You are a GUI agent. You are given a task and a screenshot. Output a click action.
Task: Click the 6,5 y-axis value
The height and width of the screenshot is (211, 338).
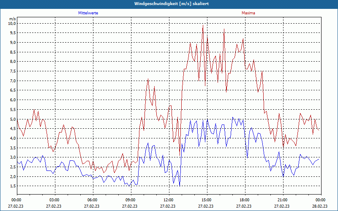click(13, 90)
